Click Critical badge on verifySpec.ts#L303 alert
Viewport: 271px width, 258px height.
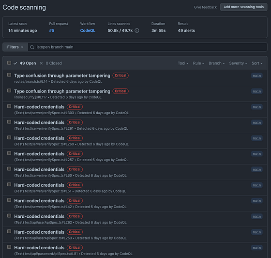coord(75,107)
